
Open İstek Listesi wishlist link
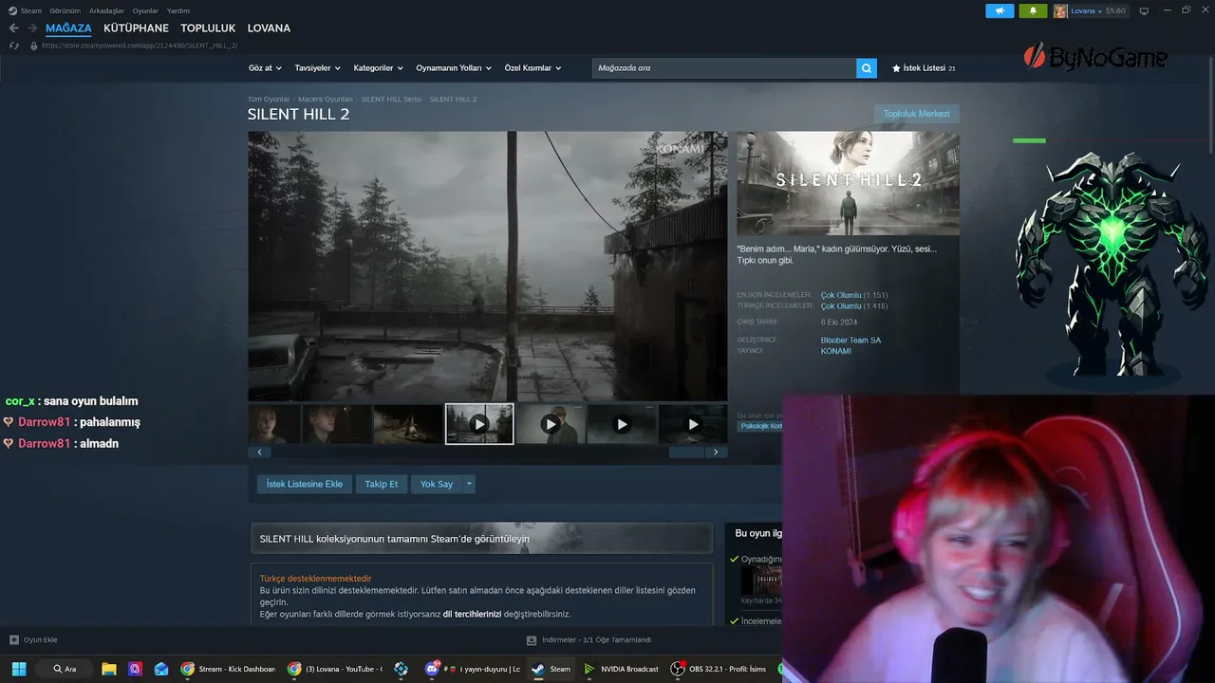click(x=924, y=68)
